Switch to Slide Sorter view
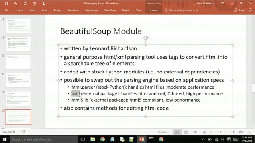 click(x=186, y=132)
